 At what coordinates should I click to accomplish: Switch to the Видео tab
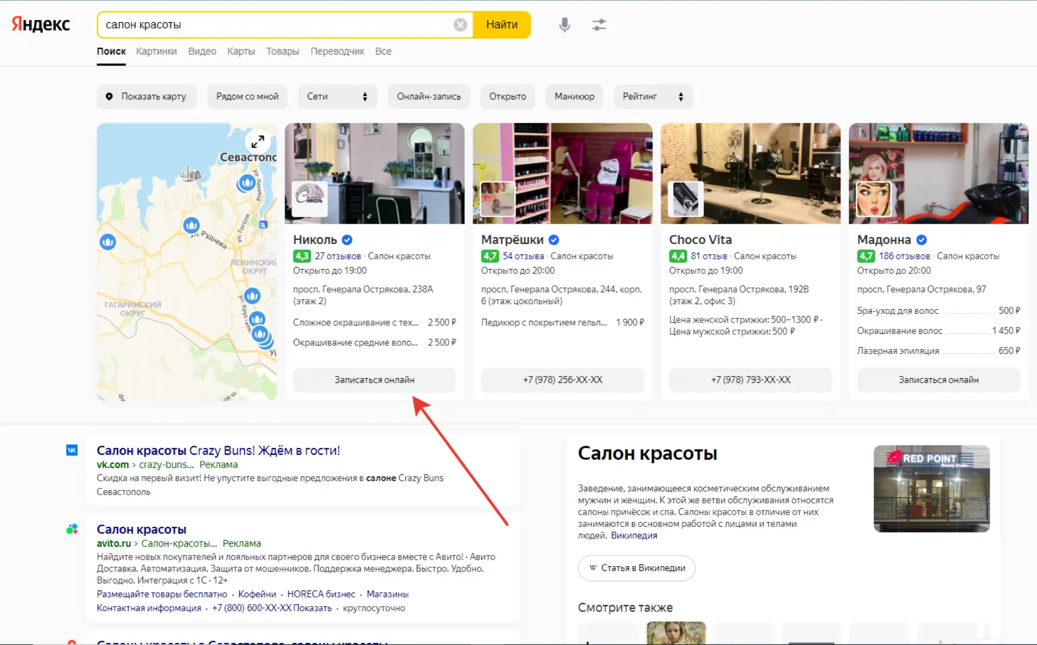pyautogui.click(x=202, y=51)
